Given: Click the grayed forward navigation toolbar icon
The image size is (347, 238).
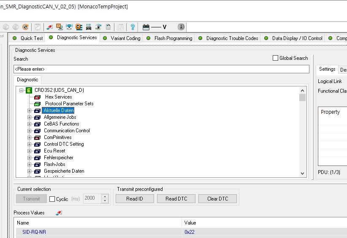Looking at the screenshot, I should 16,27.
